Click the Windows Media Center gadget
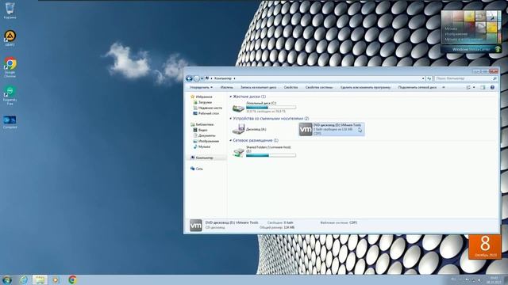 pos(471,32)
